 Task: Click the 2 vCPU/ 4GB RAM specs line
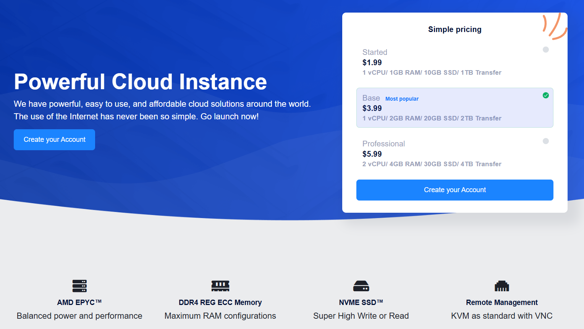tap(432, 164)
